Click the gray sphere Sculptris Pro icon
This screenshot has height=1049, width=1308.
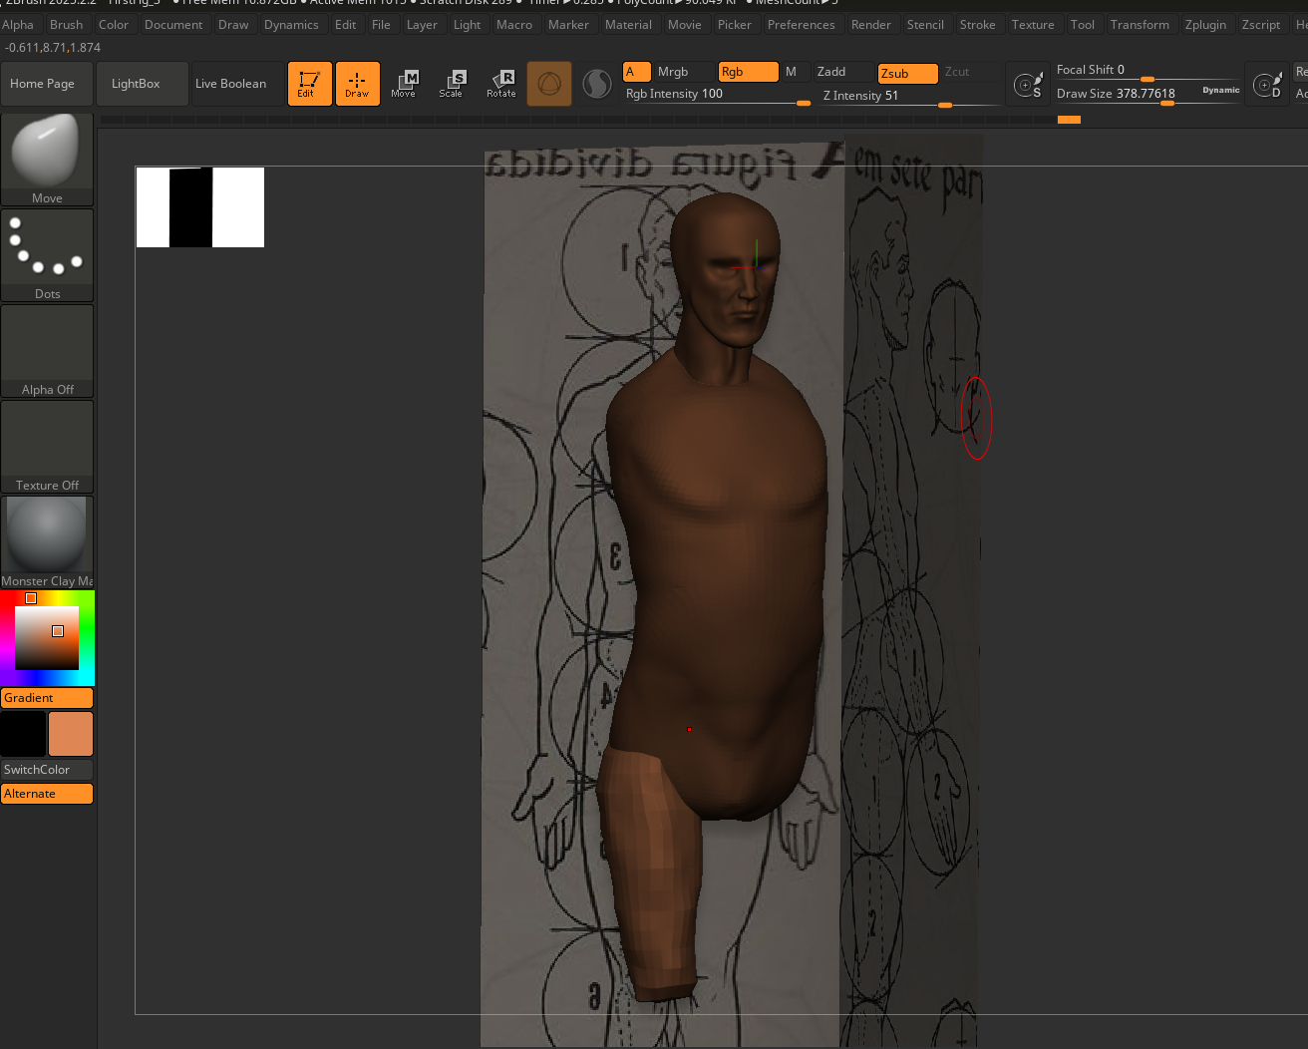(x=597, y=84)
